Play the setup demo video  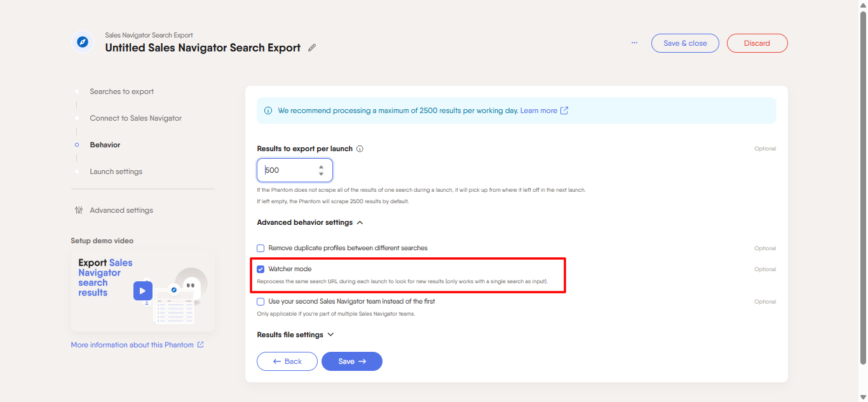(x=142, y=290)
